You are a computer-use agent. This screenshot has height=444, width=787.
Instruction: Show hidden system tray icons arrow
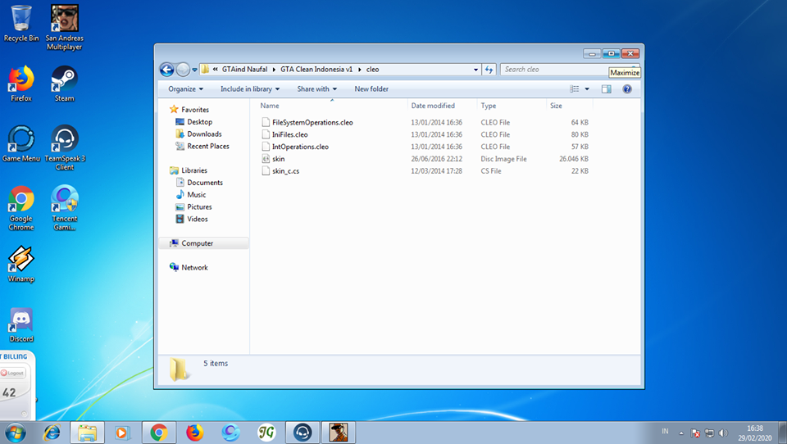tap(681, 433)
